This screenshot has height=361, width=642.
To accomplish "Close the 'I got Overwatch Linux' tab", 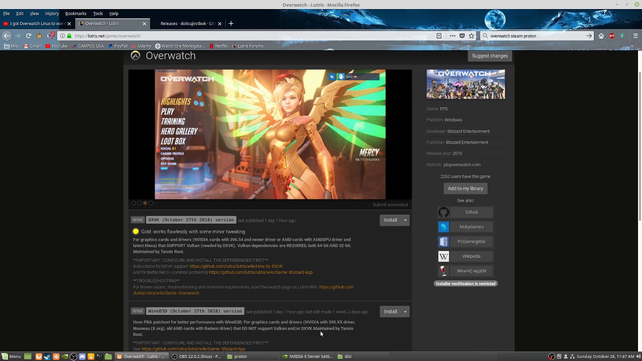I will (x=69, y=24).
